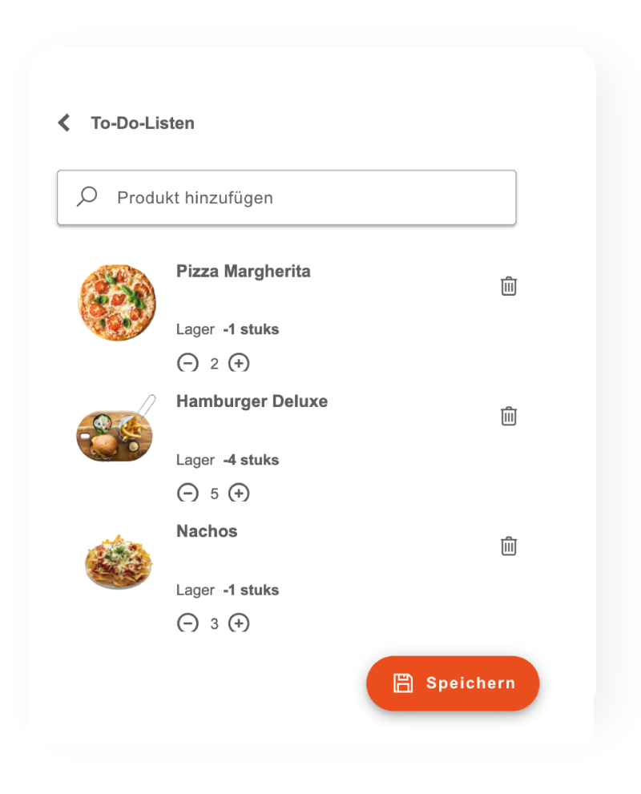Viewport: 641px width, 794px height.
Task: Increase Pizza Margherita quantity
Action: (239, 363)
